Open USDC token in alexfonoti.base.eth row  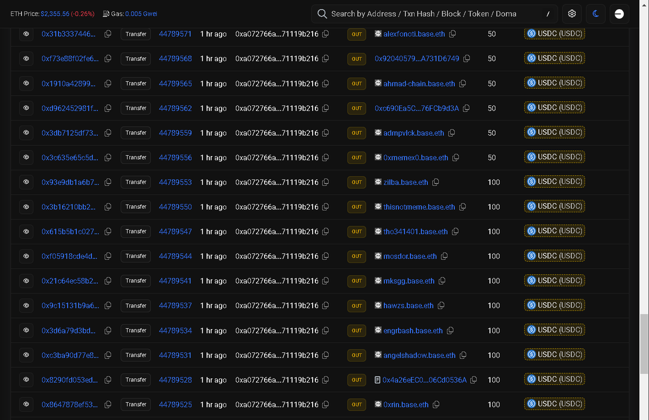554,34
